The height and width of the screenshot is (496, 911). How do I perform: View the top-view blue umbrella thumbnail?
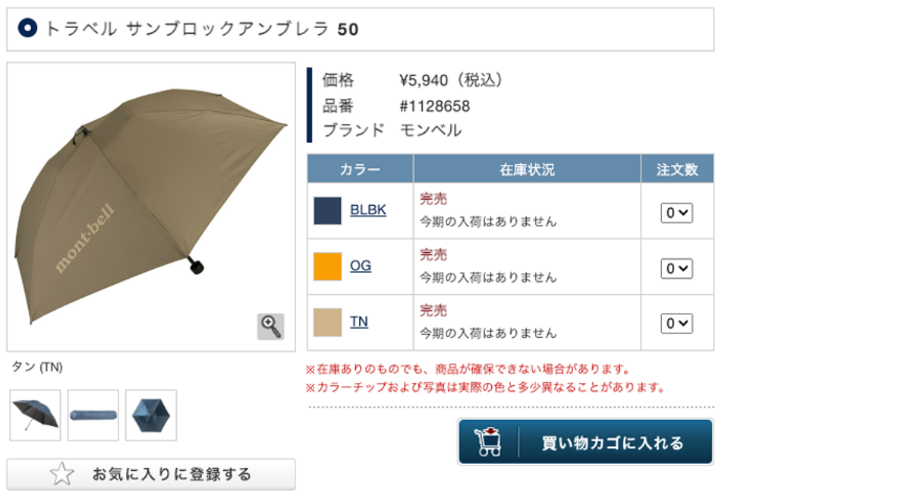point(151,415)
